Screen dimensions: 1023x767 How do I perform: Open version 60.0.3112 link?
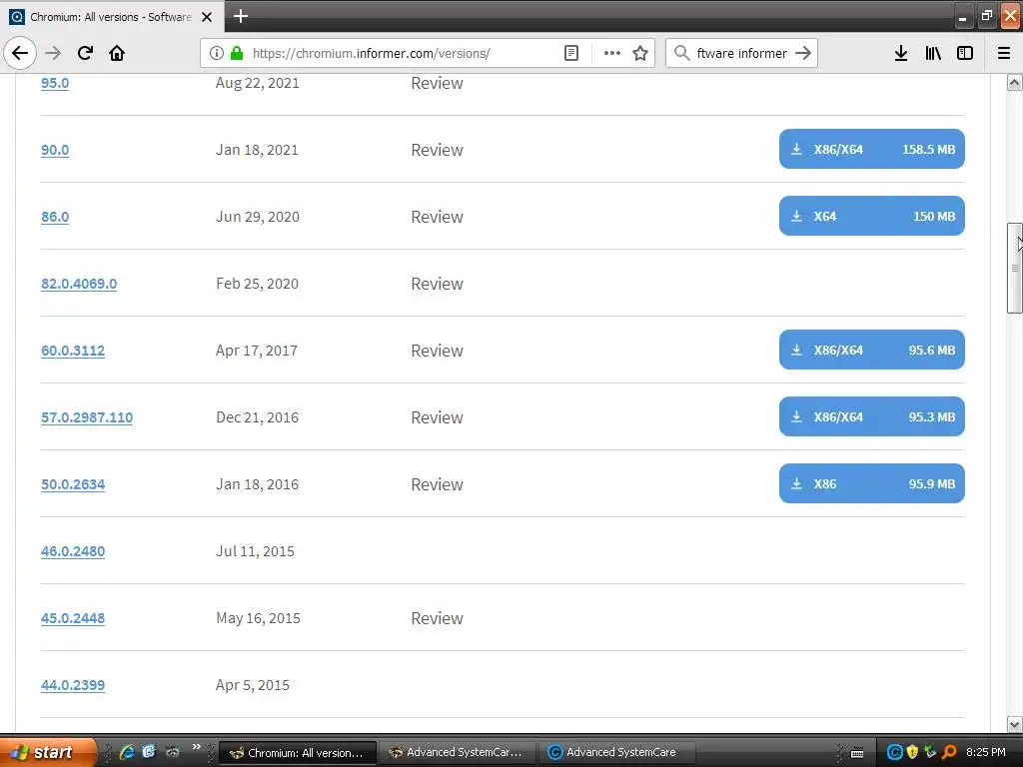click(x=73, y=351)
